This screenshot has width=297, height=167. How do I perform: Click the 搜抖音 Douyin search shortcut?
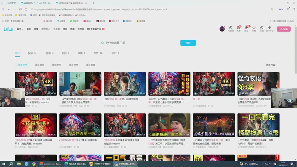click(101, 21)
